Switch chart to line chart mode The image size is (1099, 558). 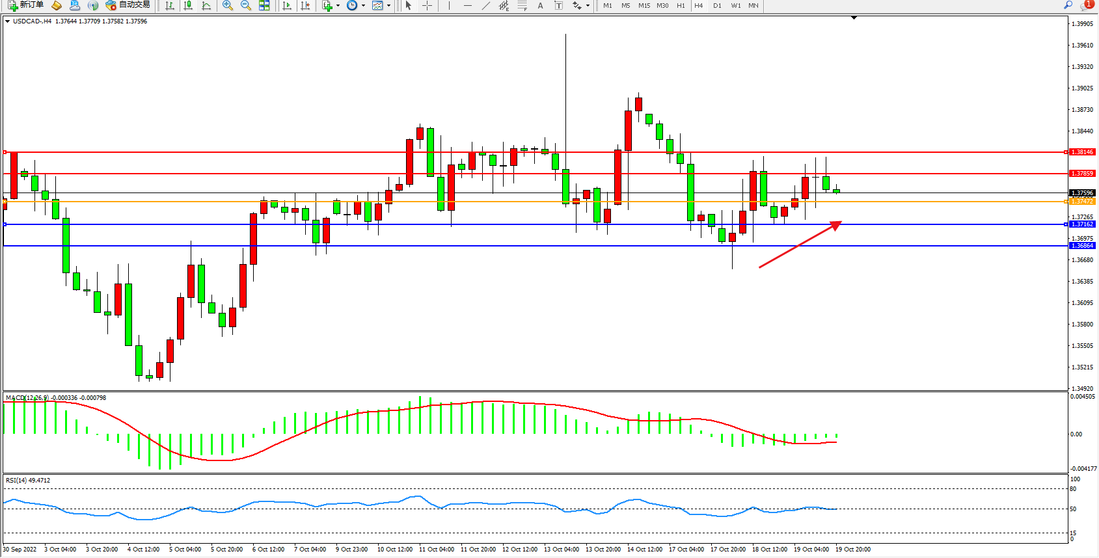click(x=206, y=5)
